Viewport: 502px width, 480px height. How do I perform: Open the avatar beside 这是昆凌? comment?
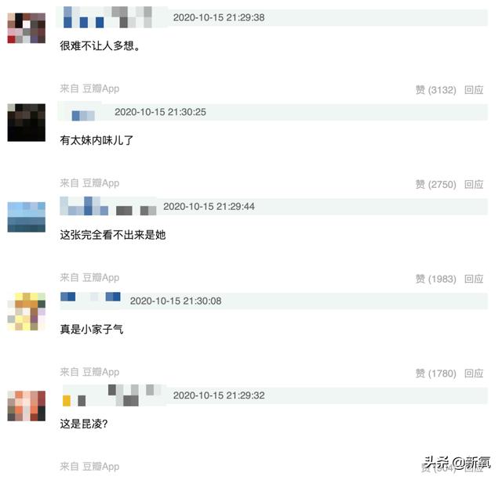point(26,406)
